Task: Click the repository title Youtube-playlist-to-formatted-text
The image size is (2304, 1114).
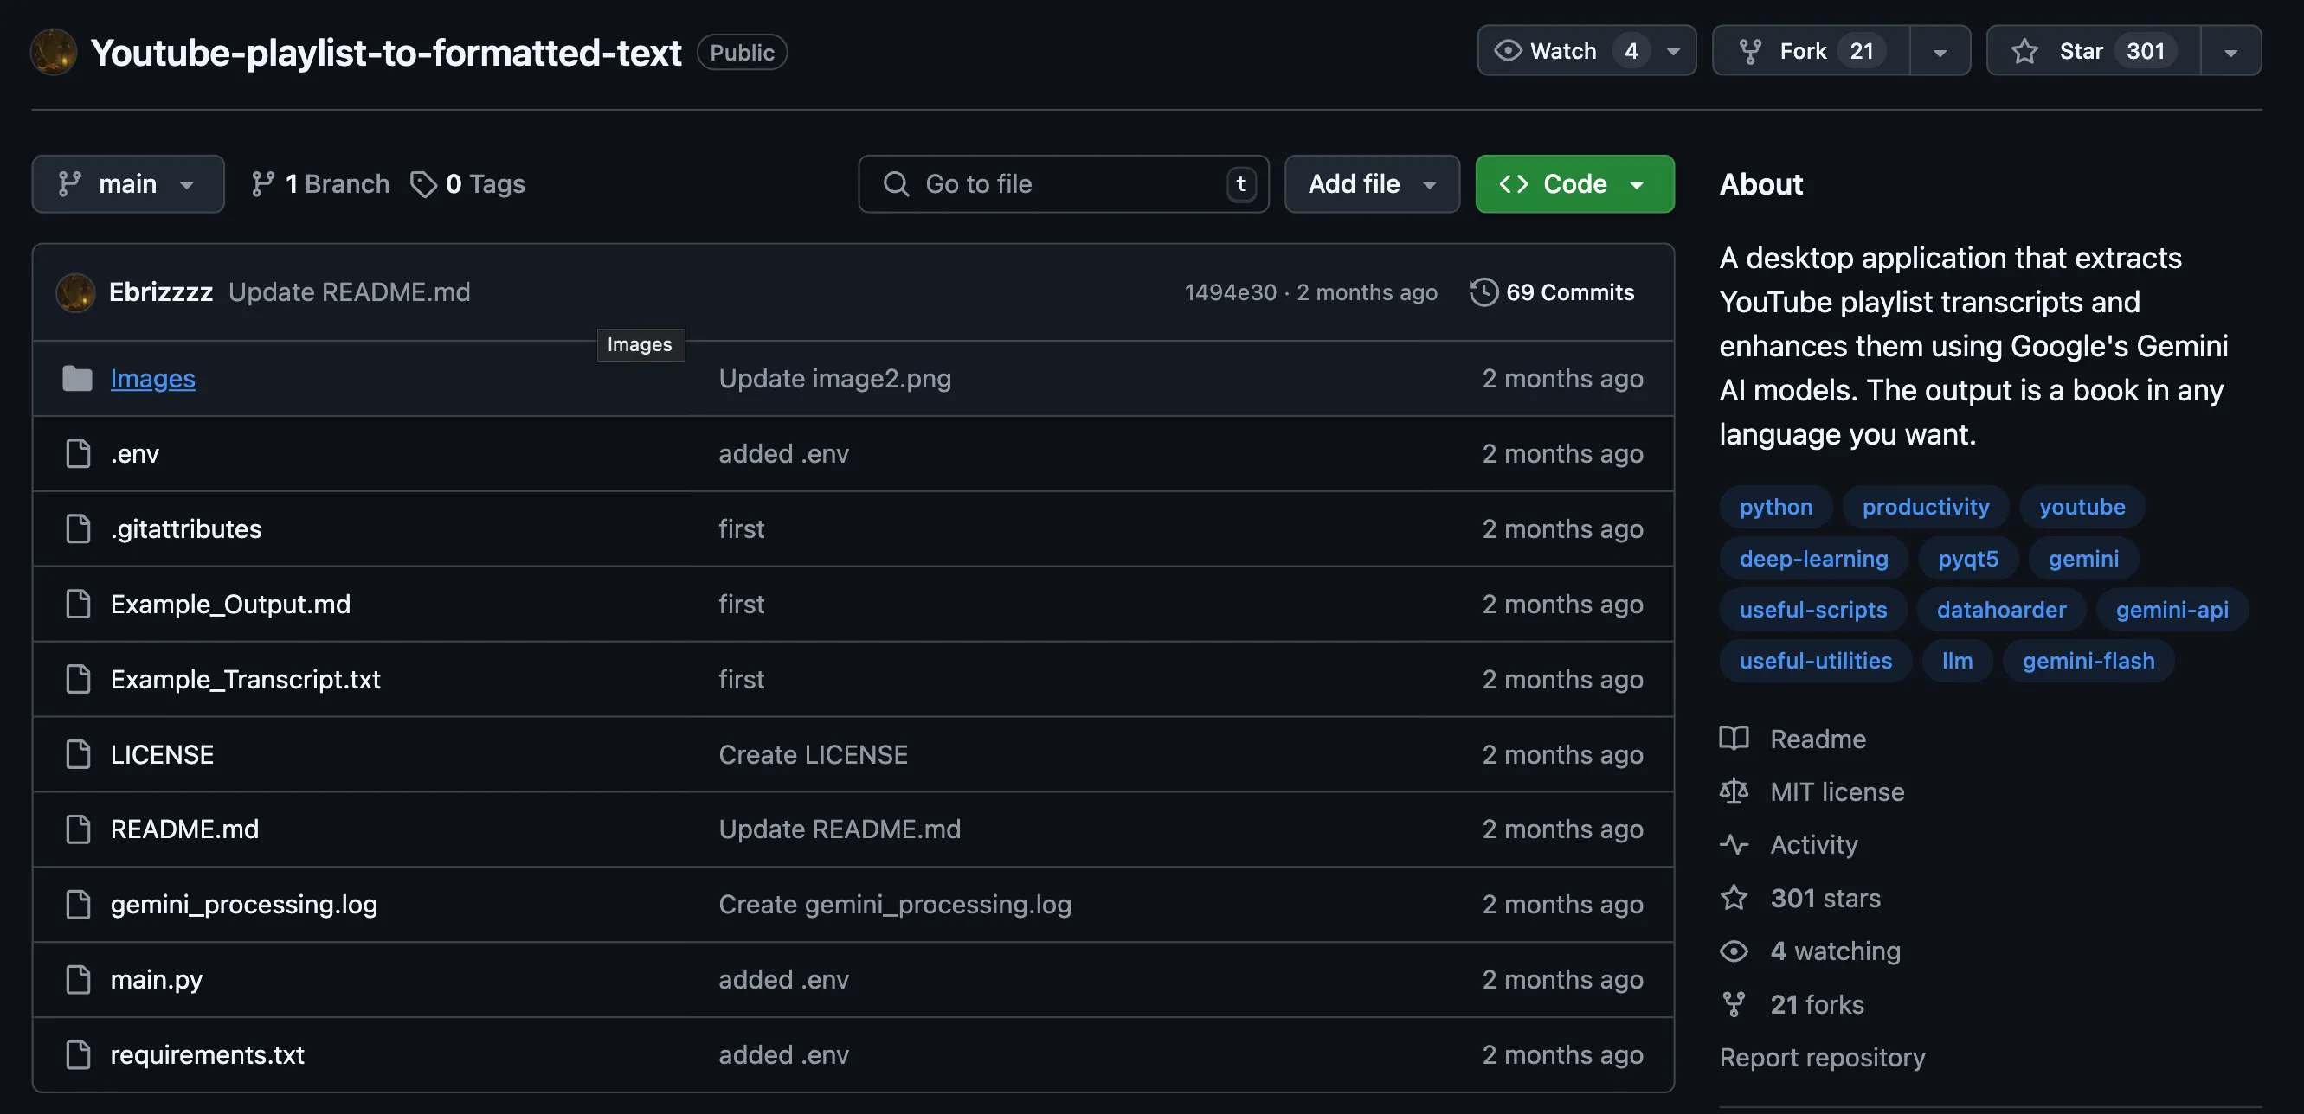Action: pyautogui.click(x=385, y=52)
